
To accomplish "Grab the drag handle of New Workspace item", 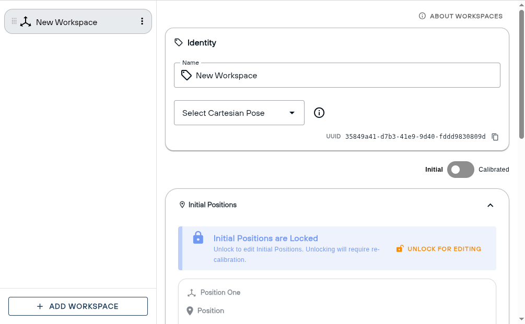I will pos(14,21).
